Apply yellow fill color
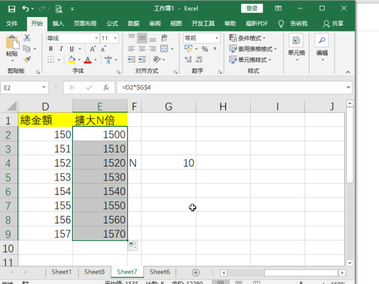 click(x=71, y=60)
